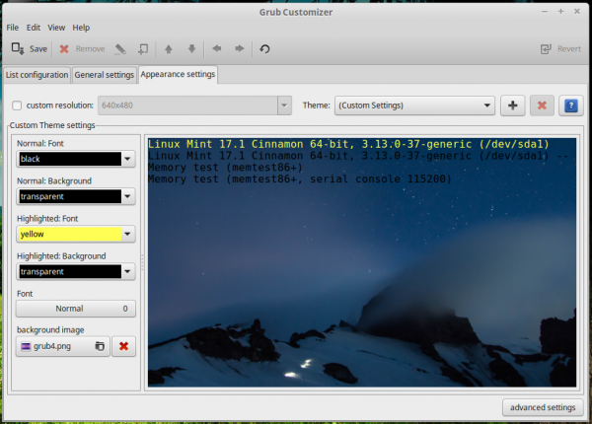
Task: Click the Revert button
Action: pos(560,49)
